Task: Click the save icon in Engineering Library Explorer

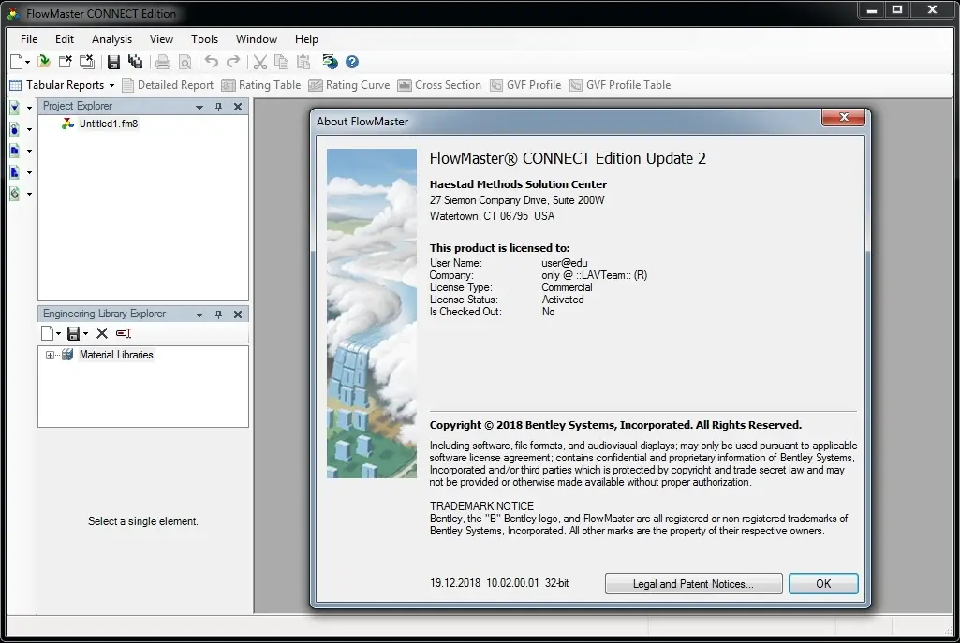Action: pyautogui.click(x=73, y=333)
